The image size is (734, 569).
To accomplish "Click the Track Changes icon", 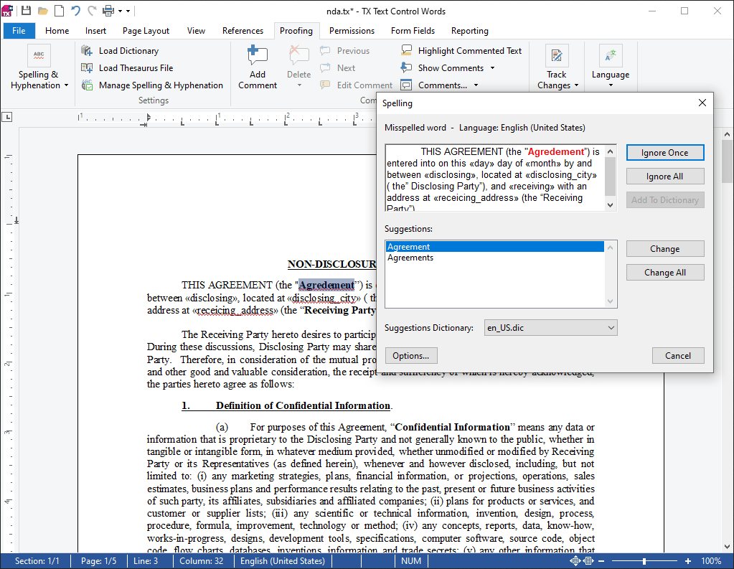I will coord(557,56).
